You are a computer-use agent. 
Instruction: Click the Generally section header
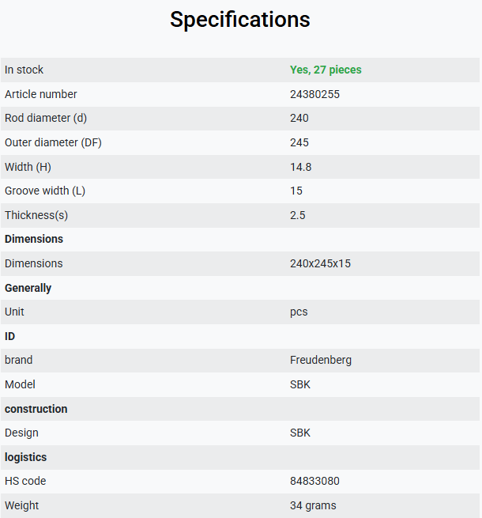[28, 288]
